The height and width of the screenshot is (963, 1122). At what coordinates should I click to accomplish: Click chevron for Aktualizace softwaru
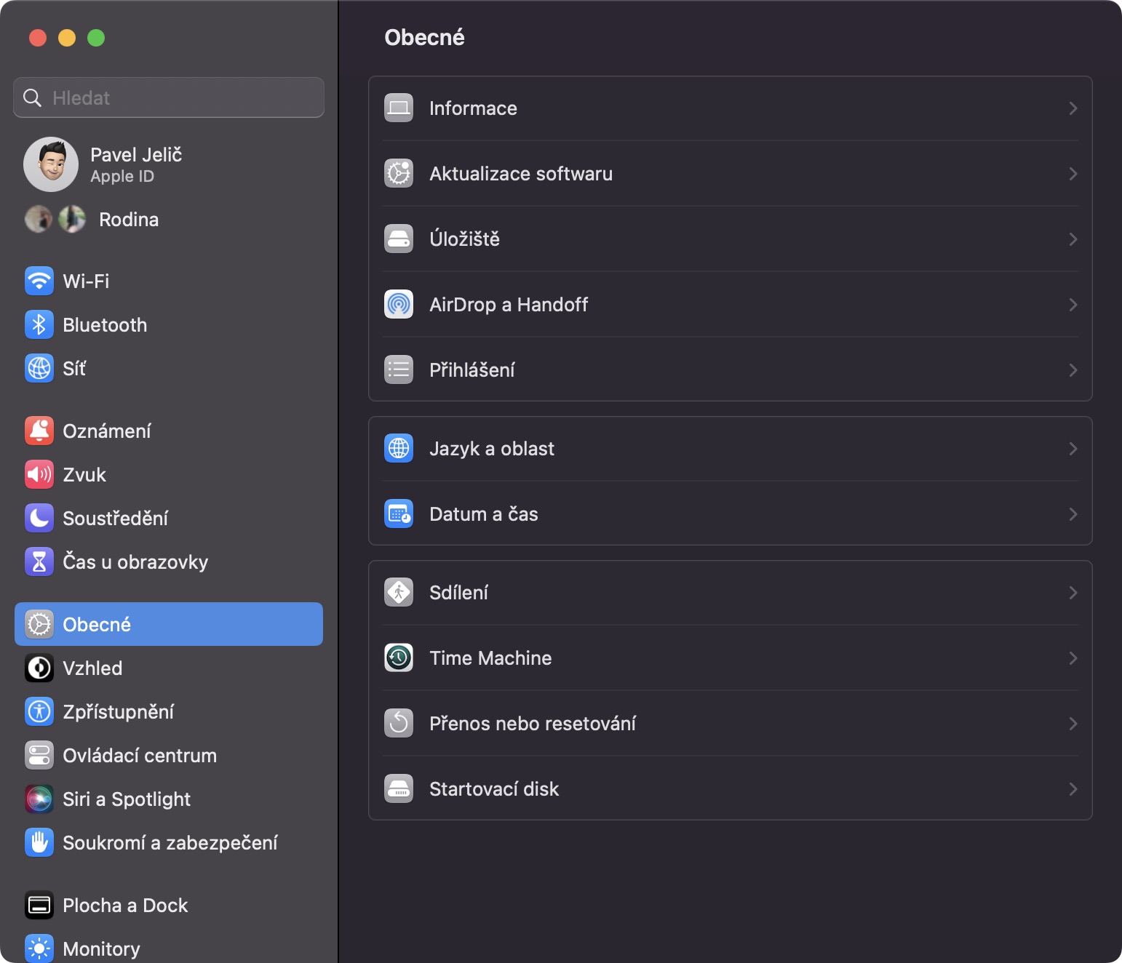1073,174
